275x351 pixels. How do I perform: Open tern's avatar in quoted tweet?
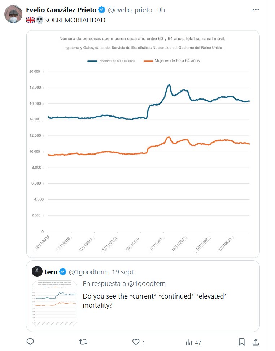click(x=38, y=272)
